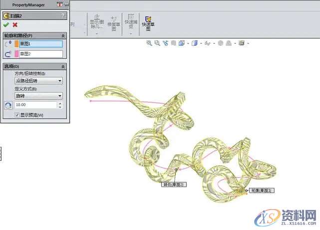Open 沿路径扭转 orientation dropdown
The image size is (320, 230).
click(x=38, y=81)
